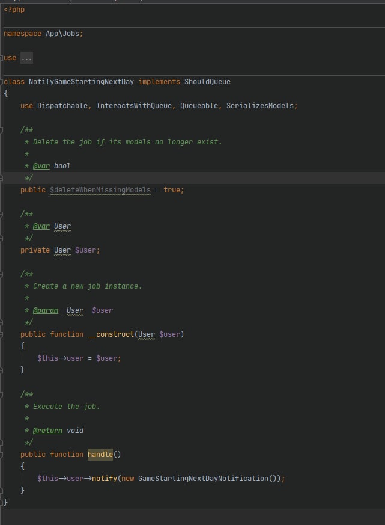
Task: Click the @var tag before User
Action: [41, 226]
